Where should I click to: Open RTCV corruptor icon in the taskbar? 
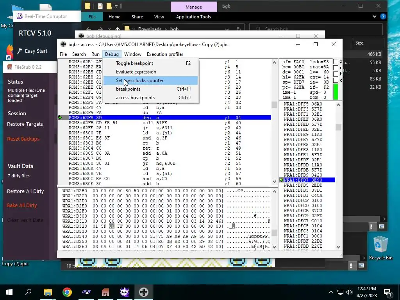pos(125,292)
